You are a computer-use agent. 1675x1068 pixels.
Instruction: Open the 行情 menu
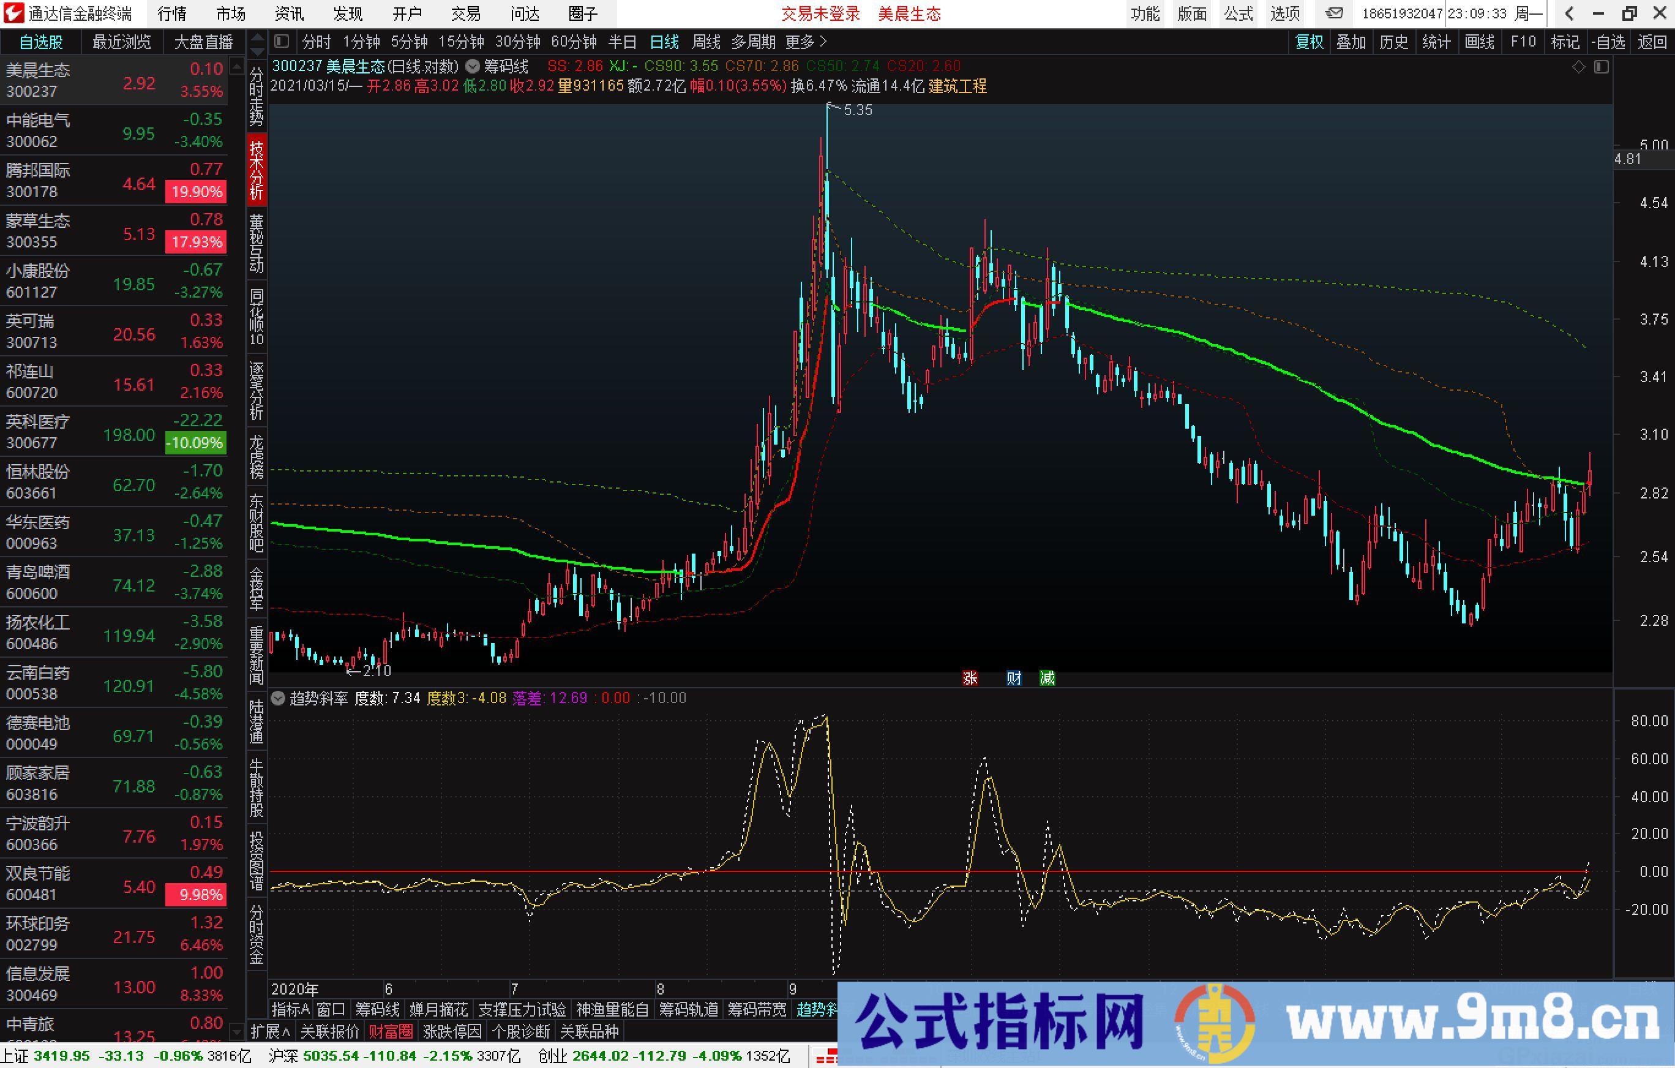pos(172,13)
